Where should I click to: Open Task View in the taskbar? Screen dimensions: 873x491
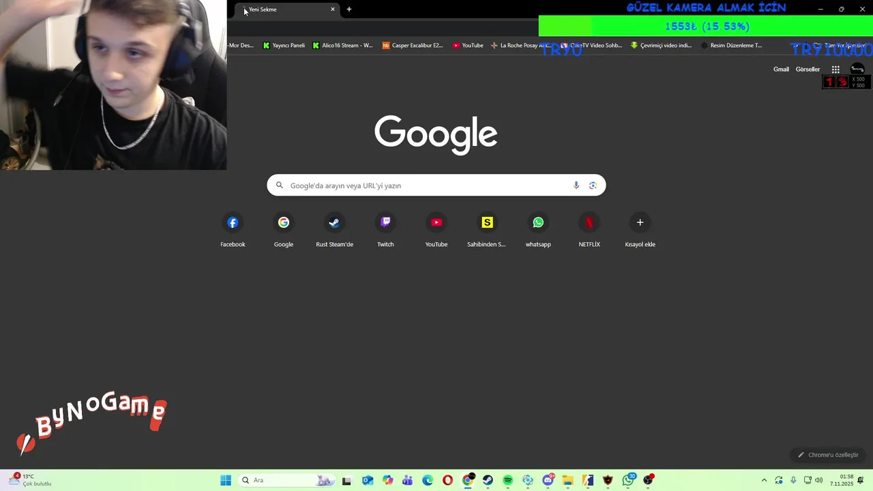tap(346, 481)
